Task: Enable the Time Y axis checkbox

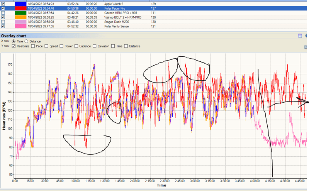Action: tap(113, 46)
